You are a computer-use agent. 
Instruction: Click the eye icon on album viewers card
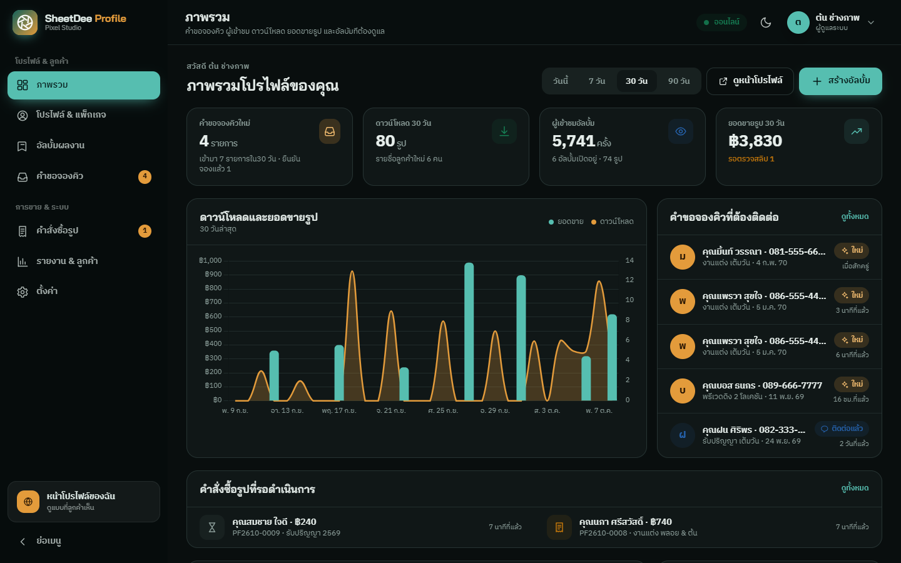coord(681,131)
